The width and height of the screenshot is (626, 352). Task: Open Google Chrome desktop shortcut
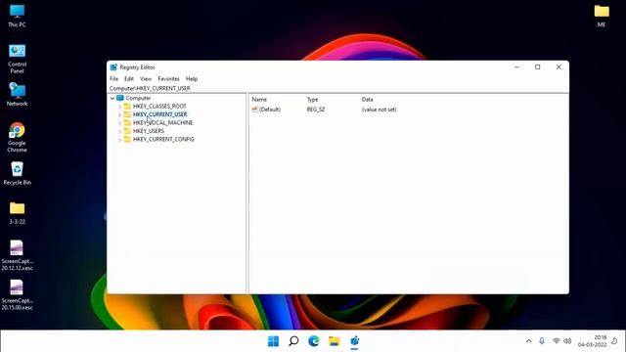coord(17,137)
